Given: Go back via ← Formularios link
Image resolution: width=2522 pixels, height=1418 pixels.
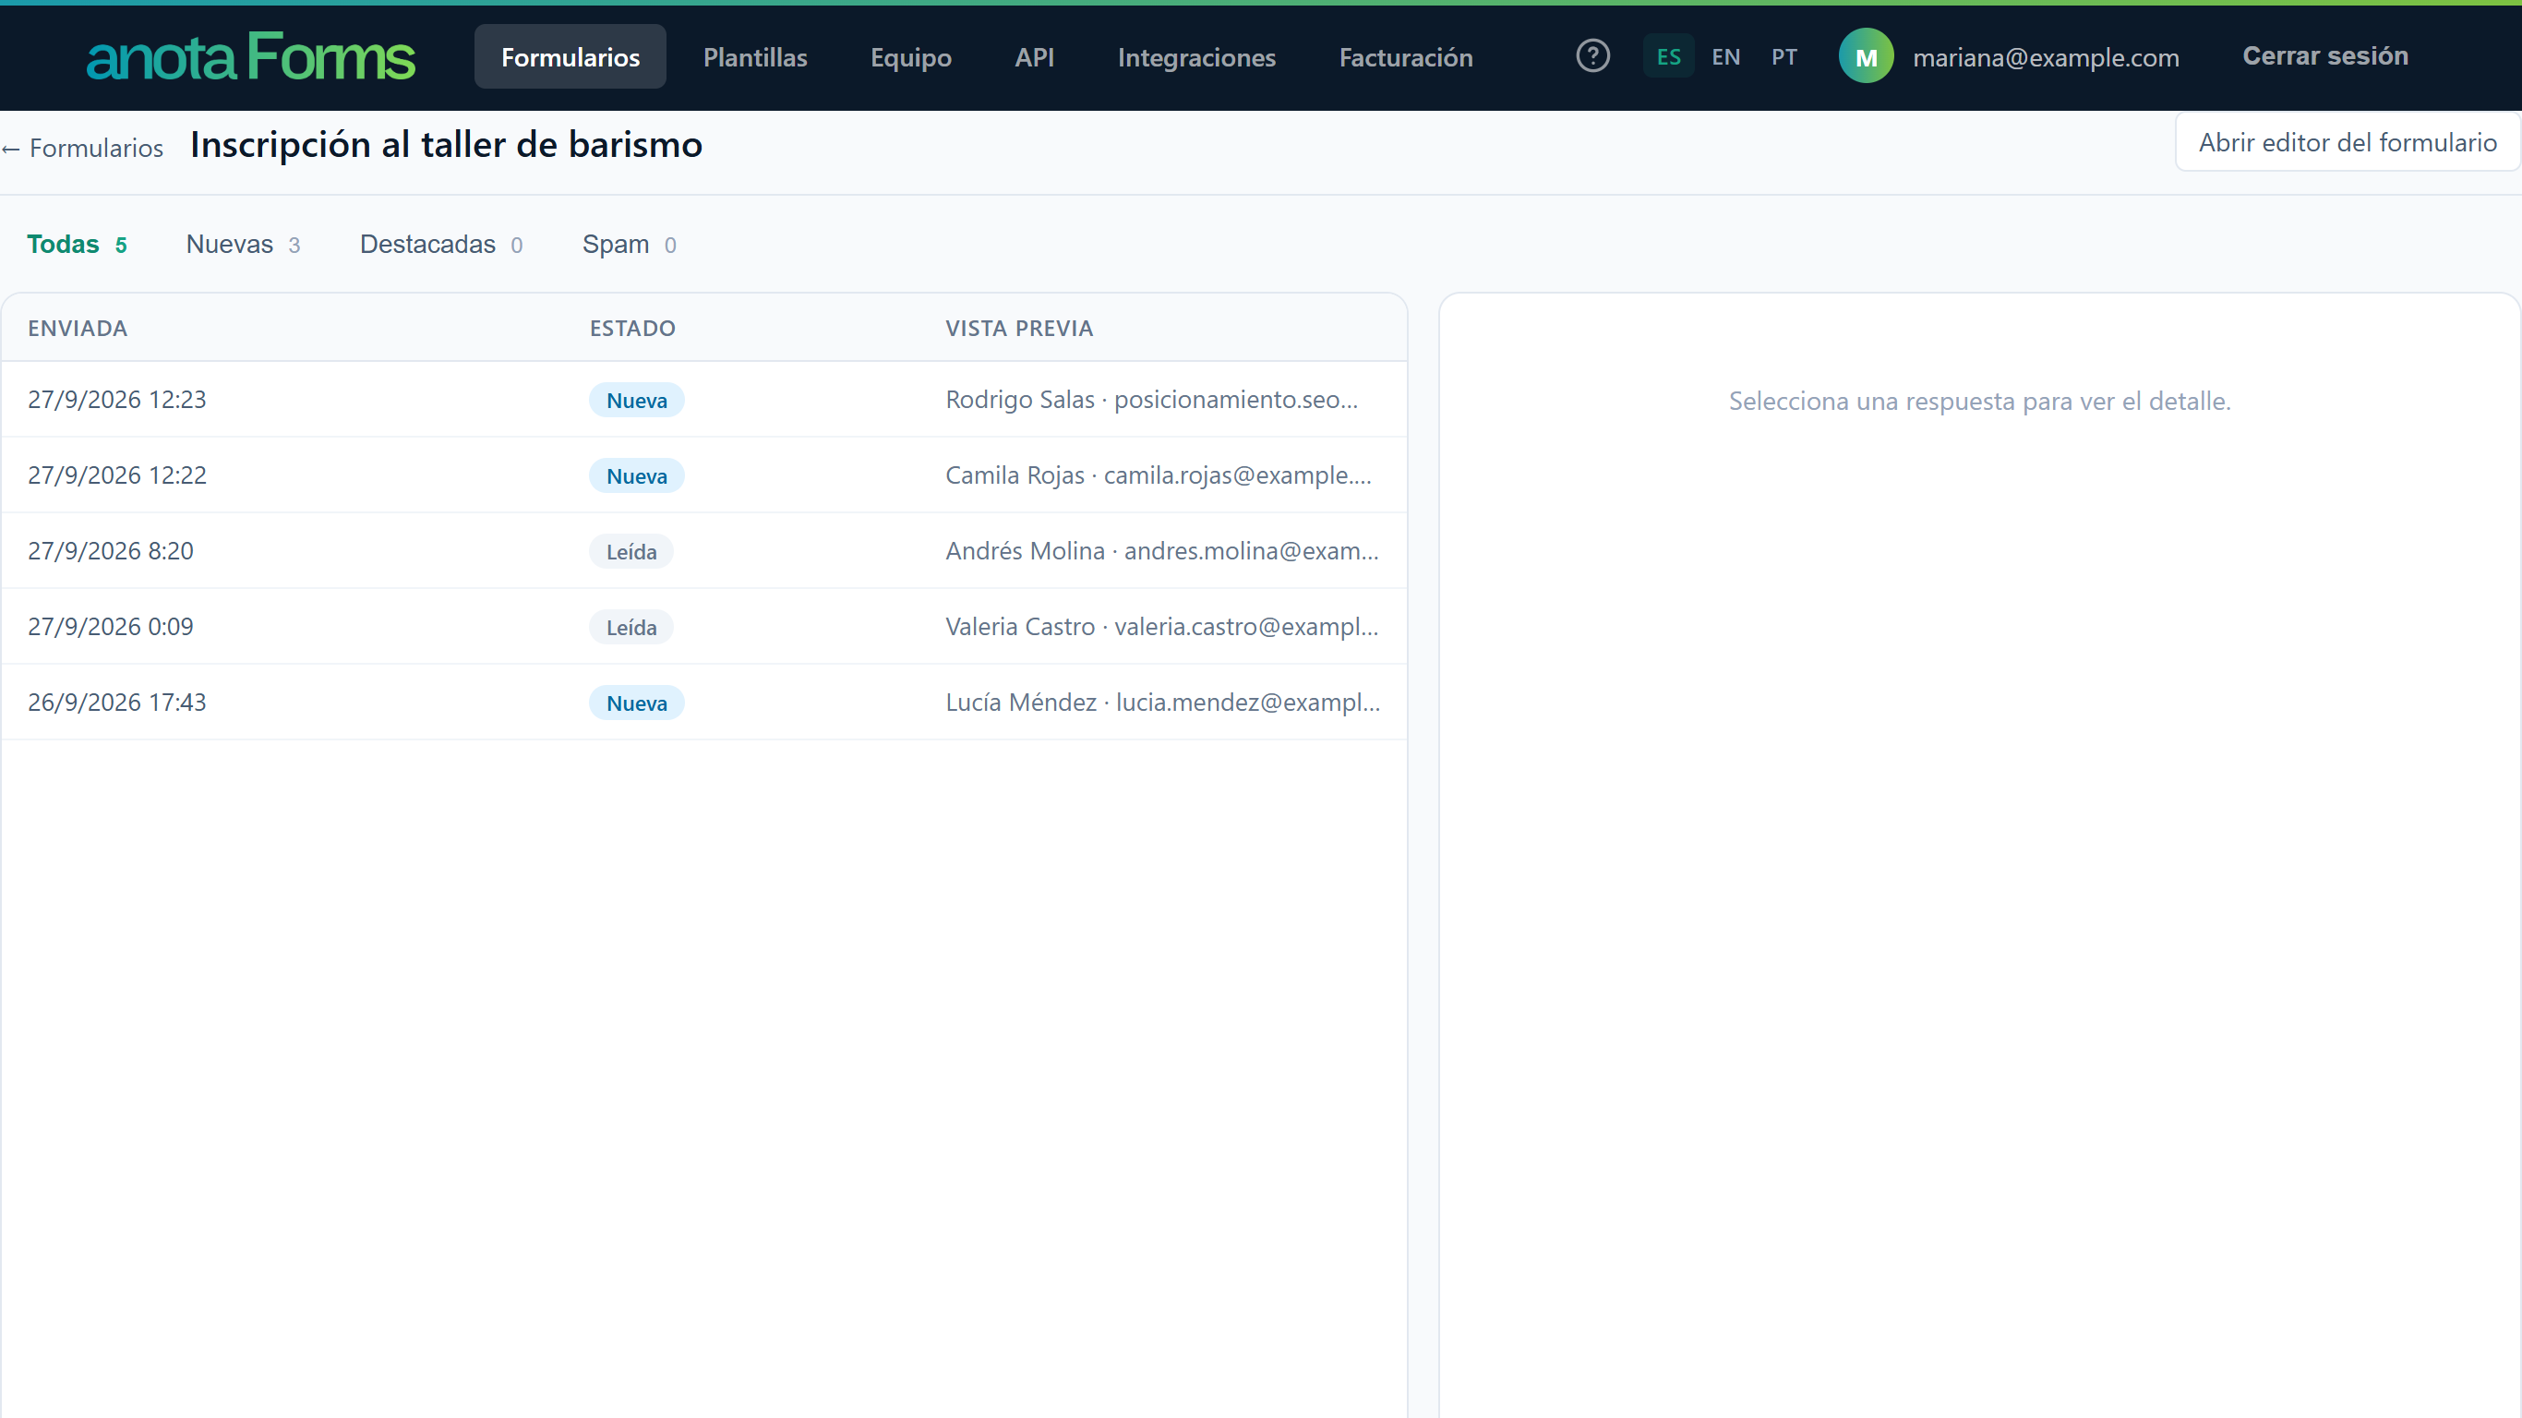Looking at the screenshot, I should 82,148.
